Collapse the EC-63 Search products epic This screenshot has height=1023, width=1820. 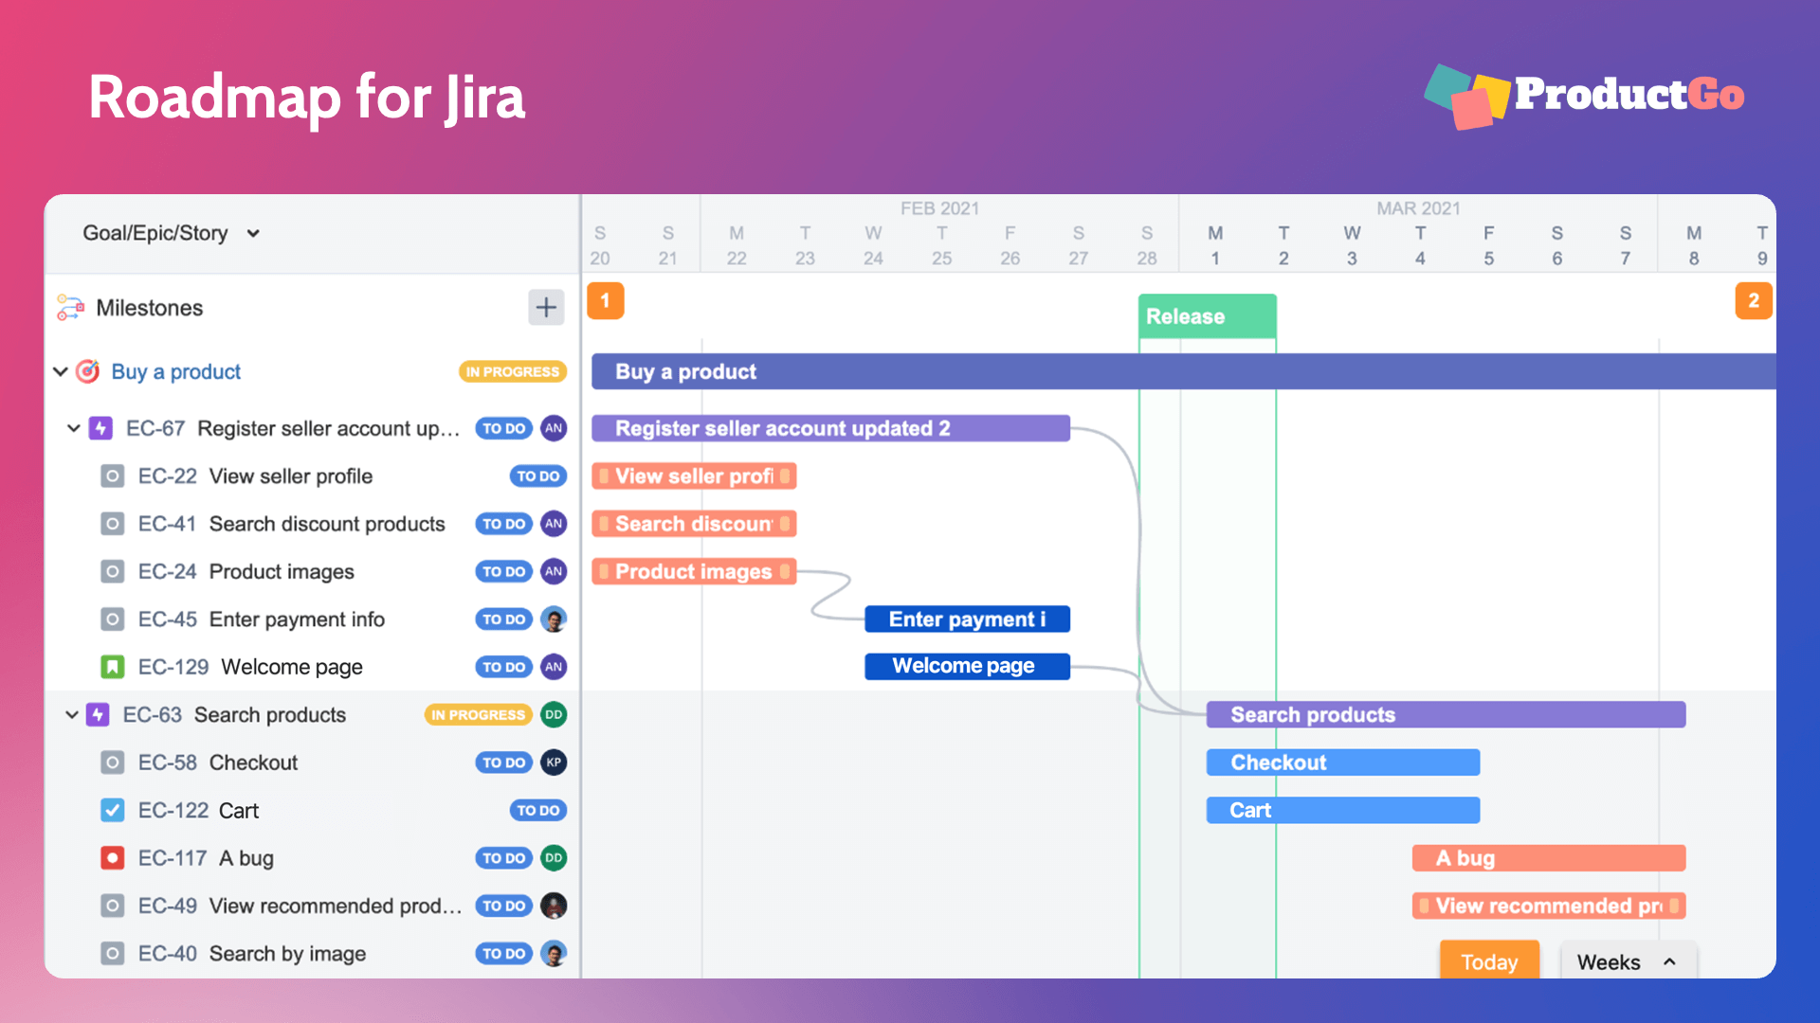(71, 714)
